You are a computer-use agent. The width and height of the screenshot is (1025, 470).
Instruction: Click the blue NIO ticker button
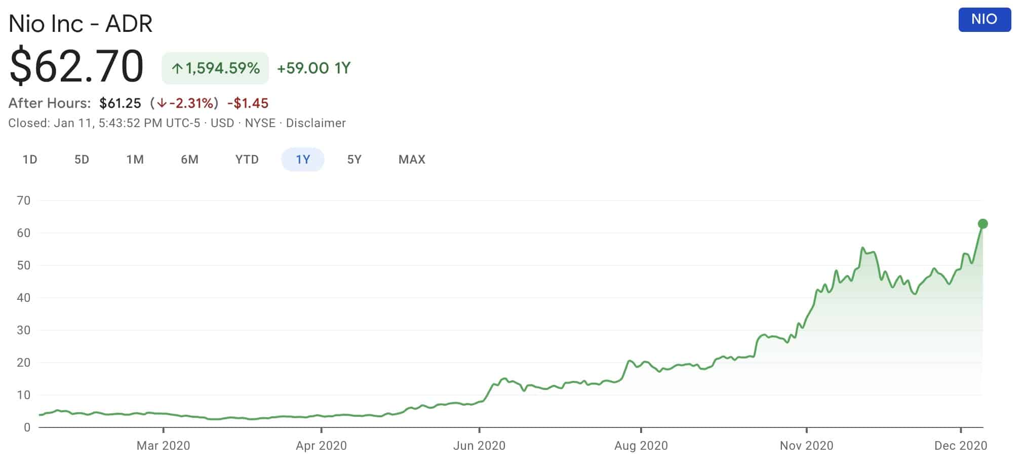pos(984,20)
